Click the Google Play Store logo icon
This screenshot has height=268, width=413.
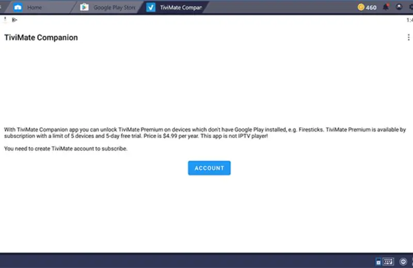coord(84,8)
